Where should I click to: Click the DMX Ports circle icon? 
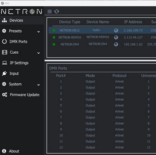4,41
